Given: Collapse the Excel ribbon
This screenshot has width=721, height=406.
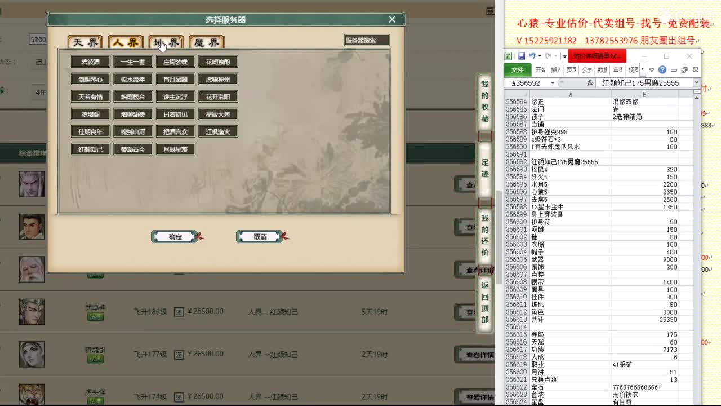Looking at the screenshot, I should [652, 70].
